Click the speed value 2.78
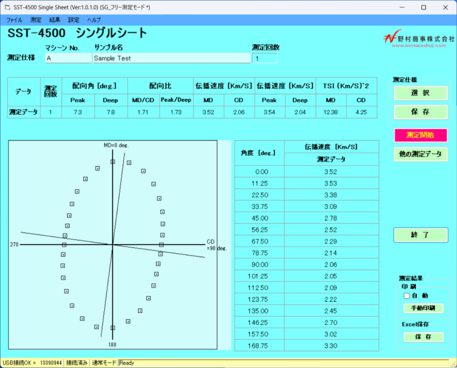 point(331,218)
